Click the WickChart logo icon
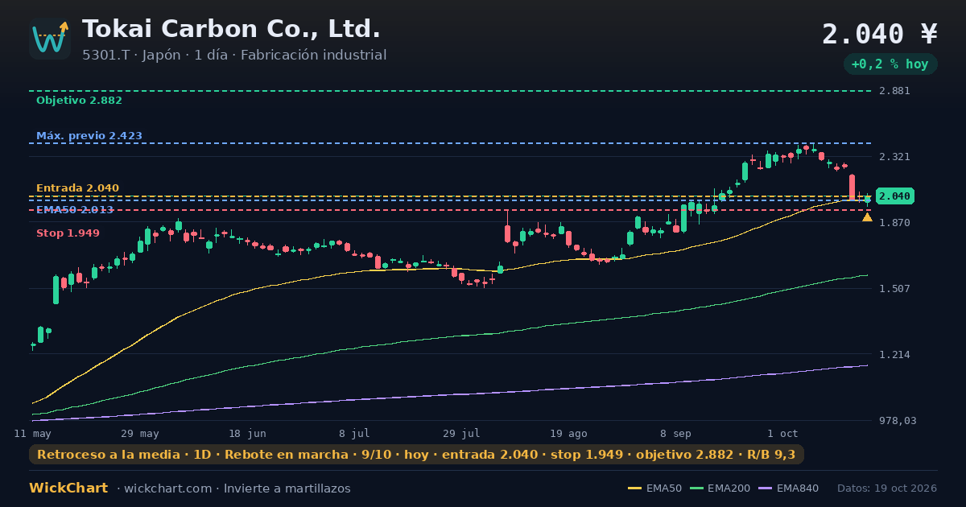The height and width of the screenshot is (507, 966). coord(50,39)
